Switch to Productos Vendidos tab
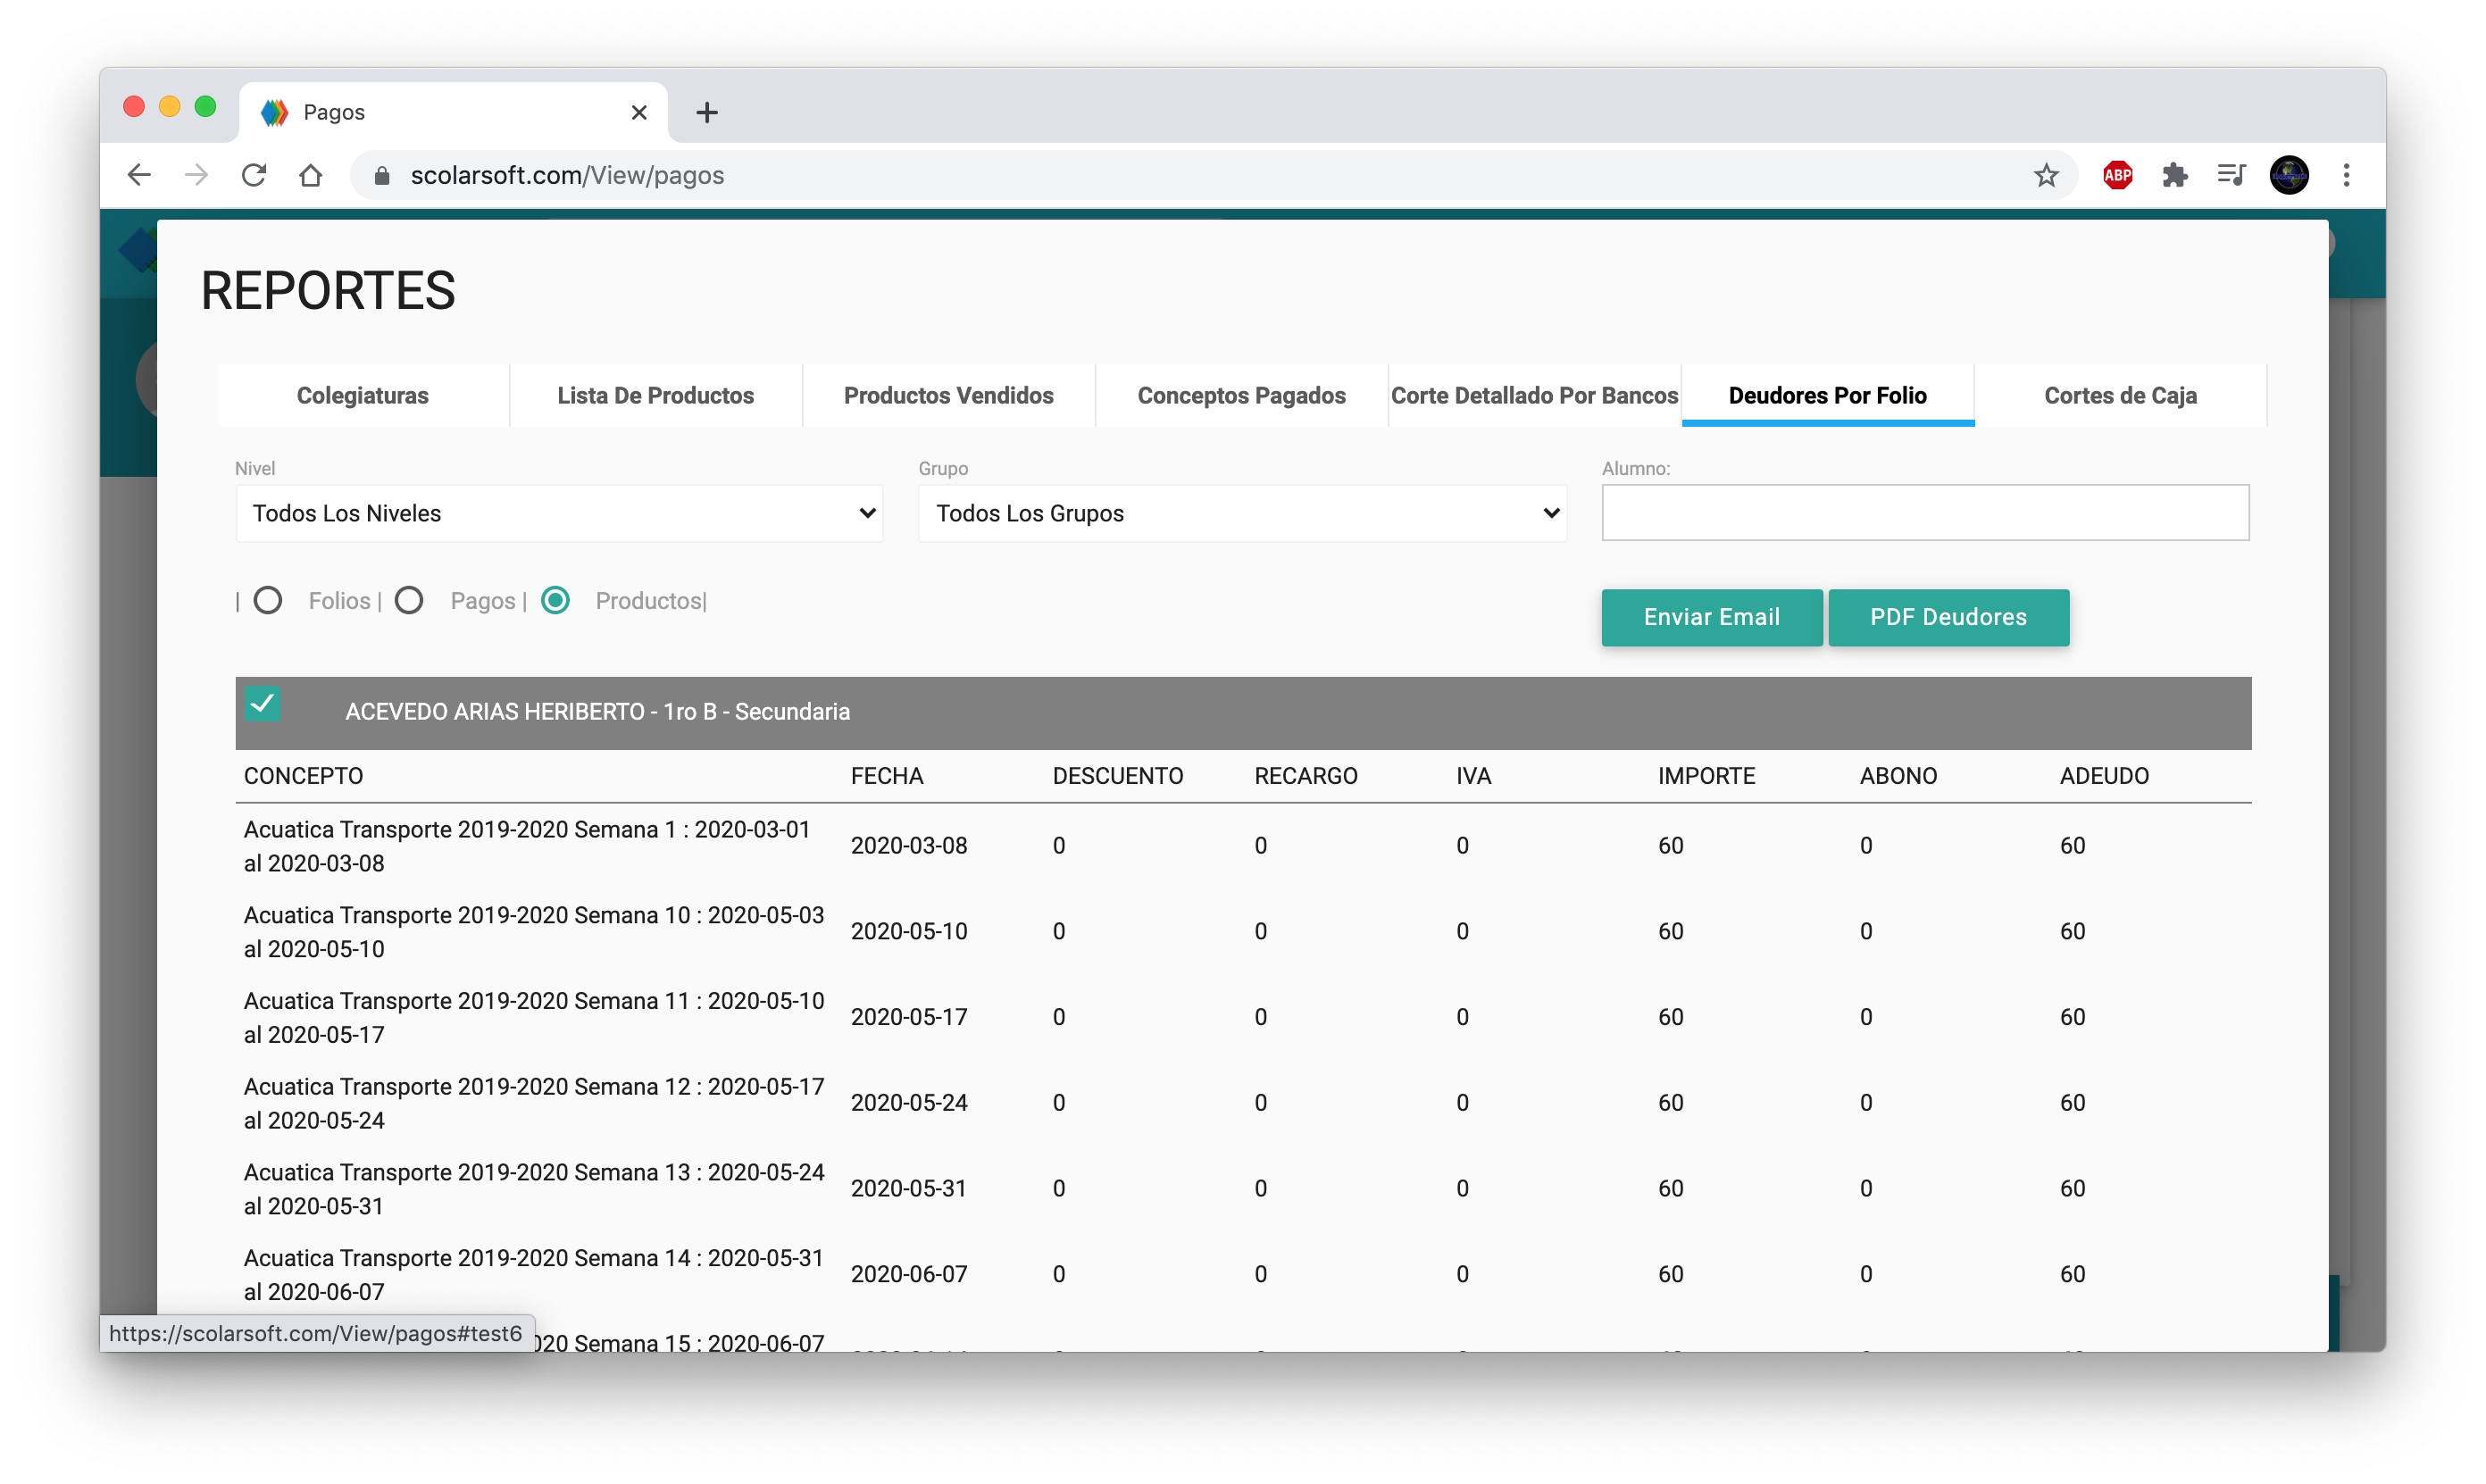Image resolution: width=2486 pixels, height=1484 pixels. 948,395
